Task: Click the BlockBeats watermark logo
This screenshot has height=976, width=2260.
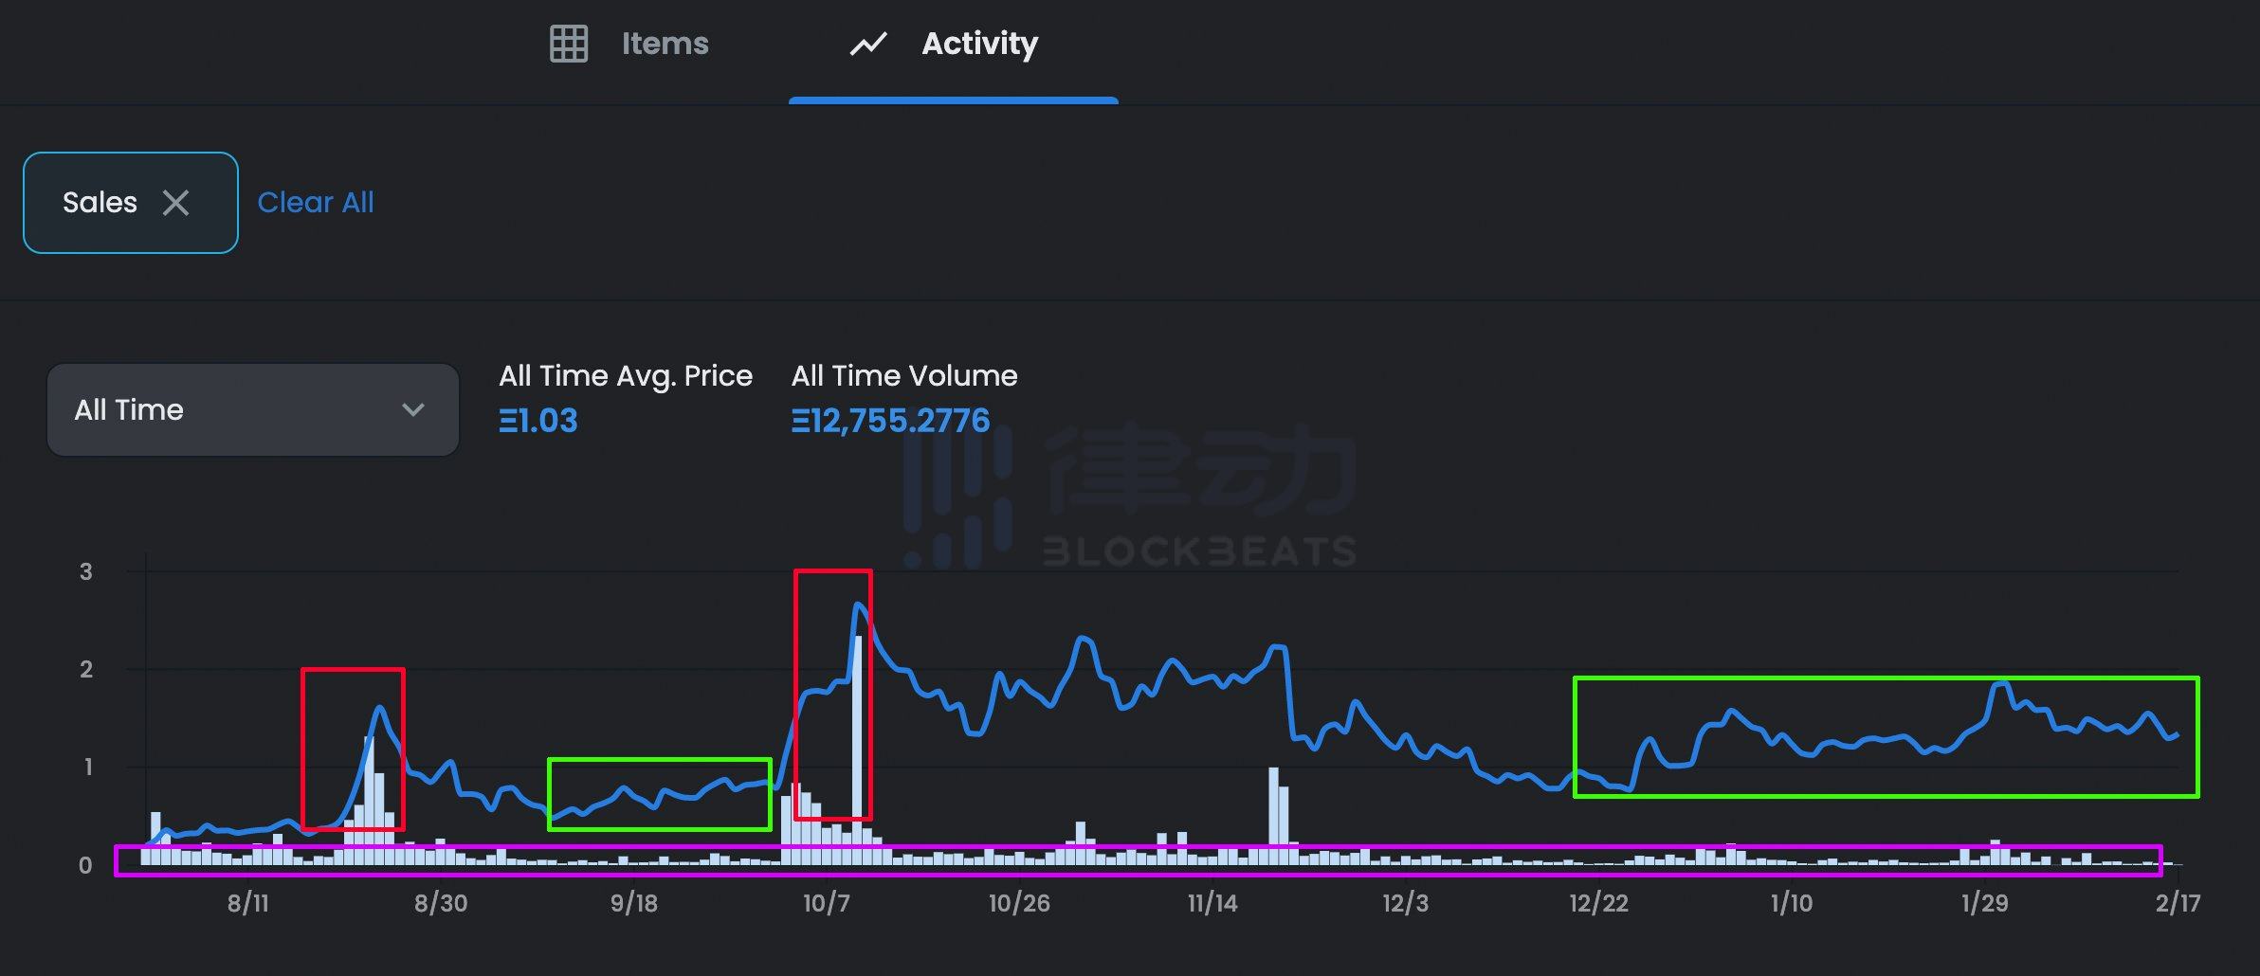Action: click(1128, 497)
